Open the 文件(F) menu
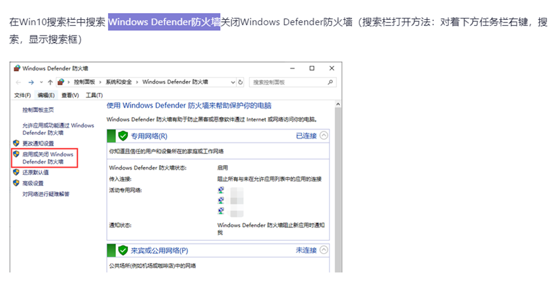 tap(22, 95)
